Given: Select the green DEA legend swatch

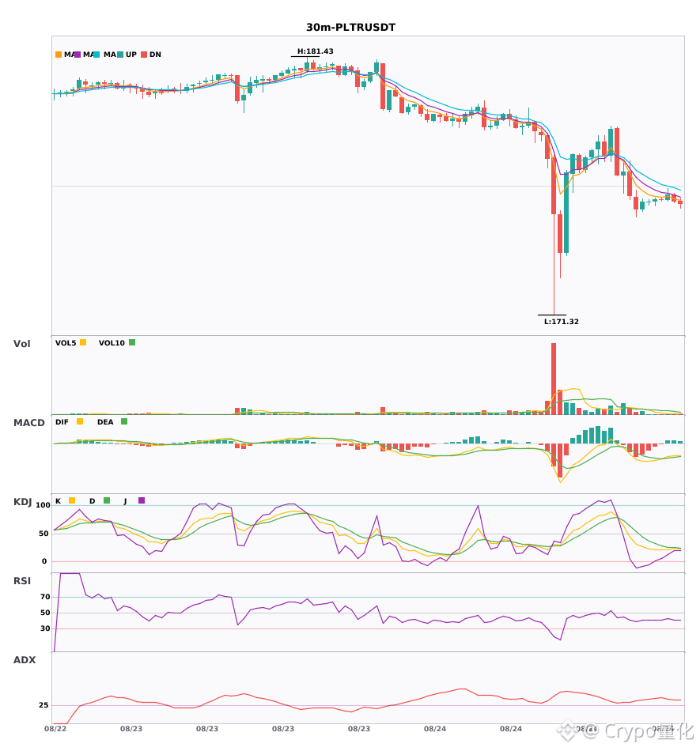Looking at the screenshot, I should (124, 421).
